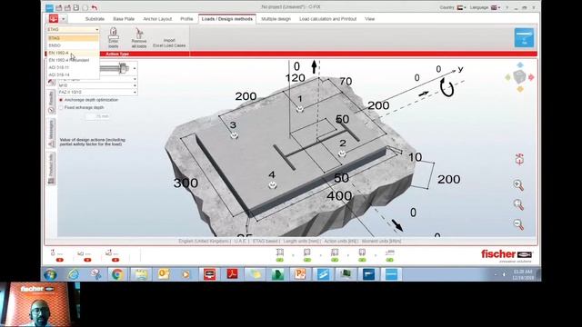
Task: Choose ENSO in the design method dropdown list
Action: (x=73, y=45)
